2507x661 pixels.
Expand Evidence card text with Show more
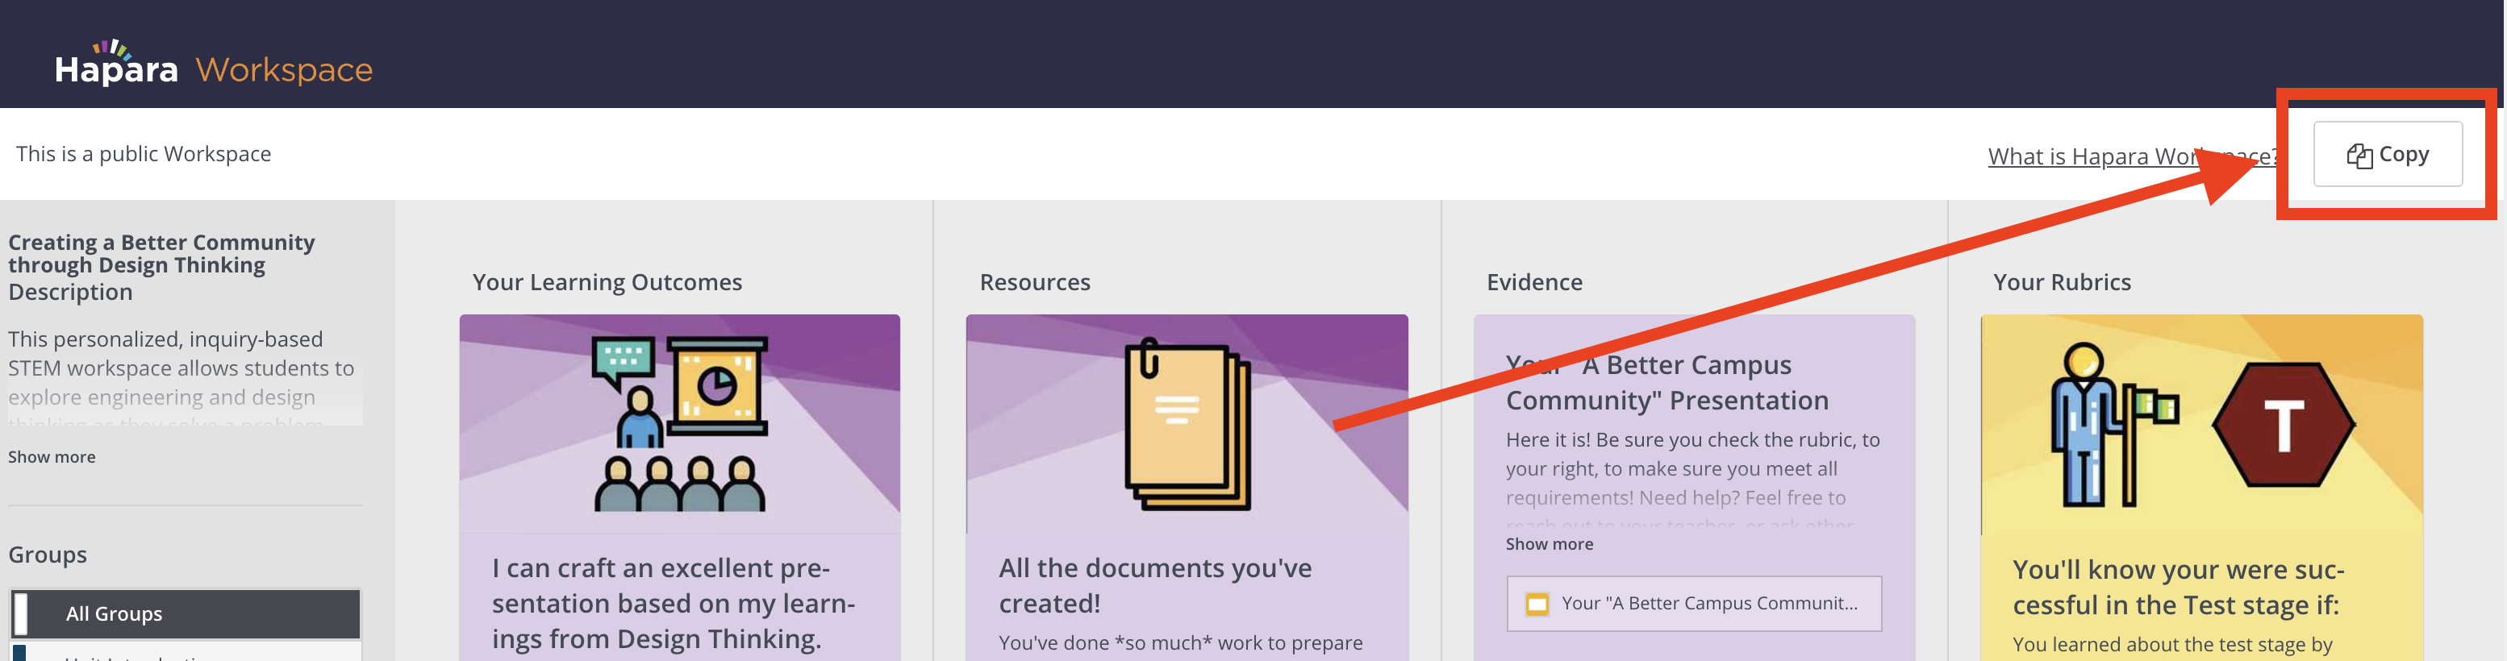(1550, 544)
